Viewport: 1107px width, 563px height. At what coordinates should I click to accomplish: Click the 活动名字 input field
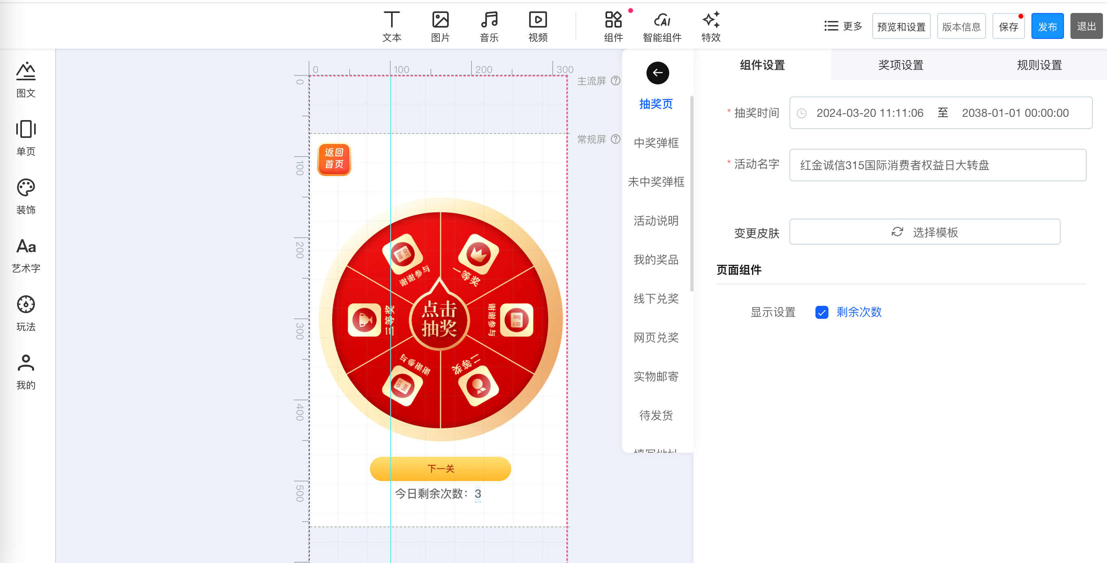click(938, 165)
